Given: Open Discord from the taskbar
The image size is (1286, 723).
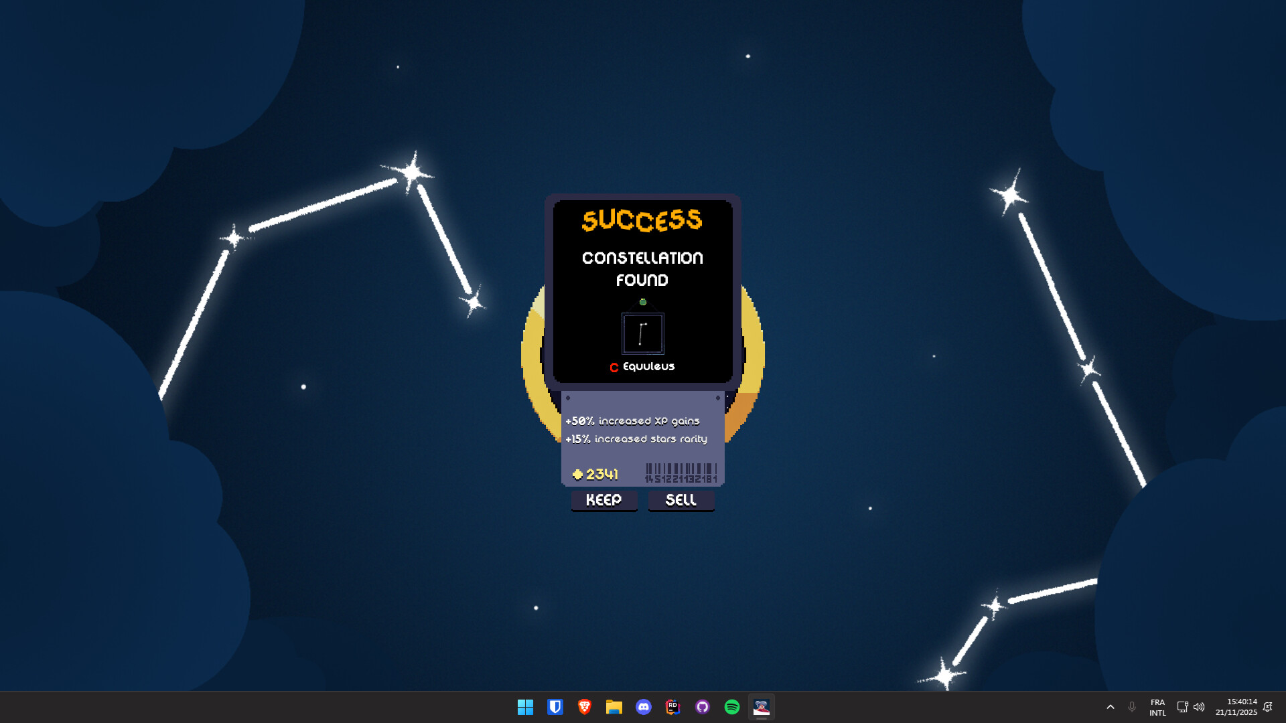Looking at the screenshot, I should click(x=644, y=707).
